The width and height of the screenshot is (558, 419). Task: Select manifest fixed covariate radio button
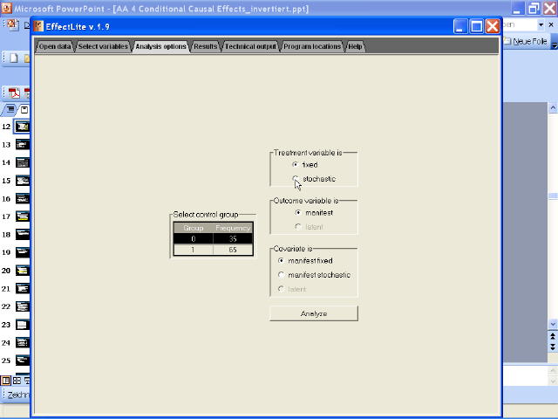(281, 260)
